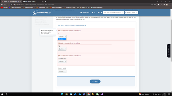The height and width of the screenshot is (96, 172).
Task: Open the AHMET ONUR user menu
Action: pyautogui.click(x=131, y=12)
